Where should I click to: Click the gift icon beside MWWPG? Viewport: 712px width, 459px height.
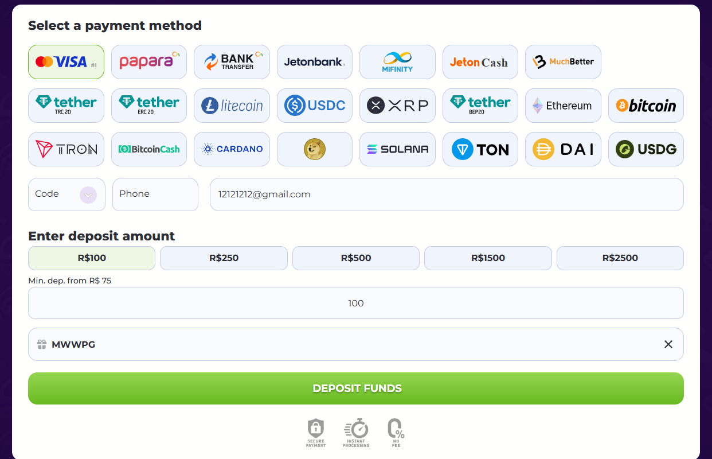42,344
